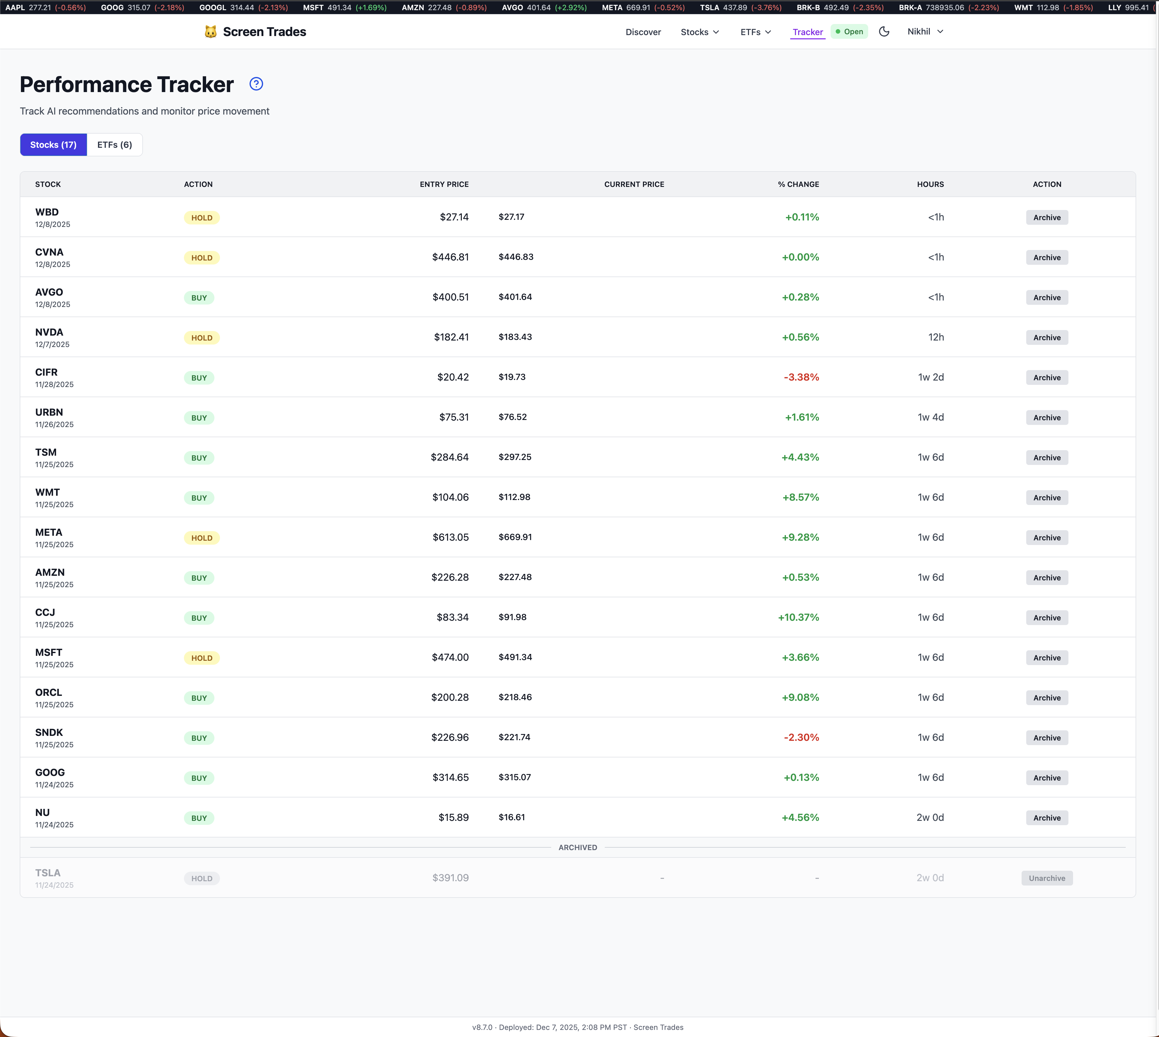The image size is (1159, 1037).
Task: Click the BUY badge on the NU row
Action: point(199,818)
